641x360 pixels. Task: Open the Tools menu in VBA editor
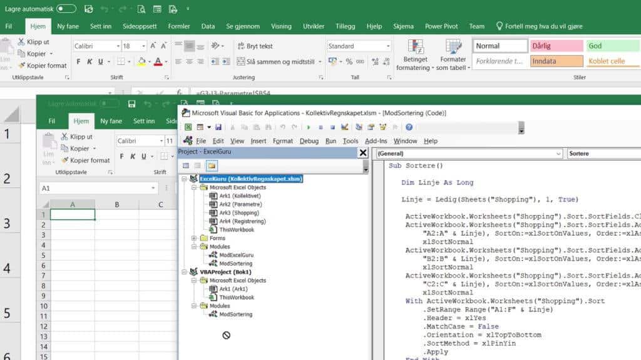pos(351,141)
